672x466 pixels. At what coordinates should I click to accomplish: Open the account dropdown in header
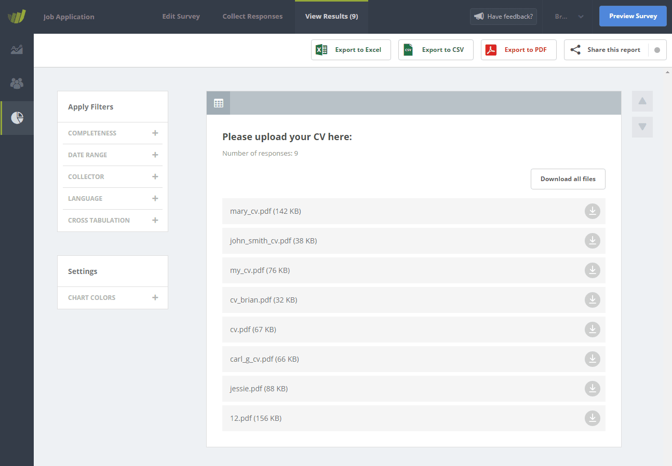click(569, 17)
